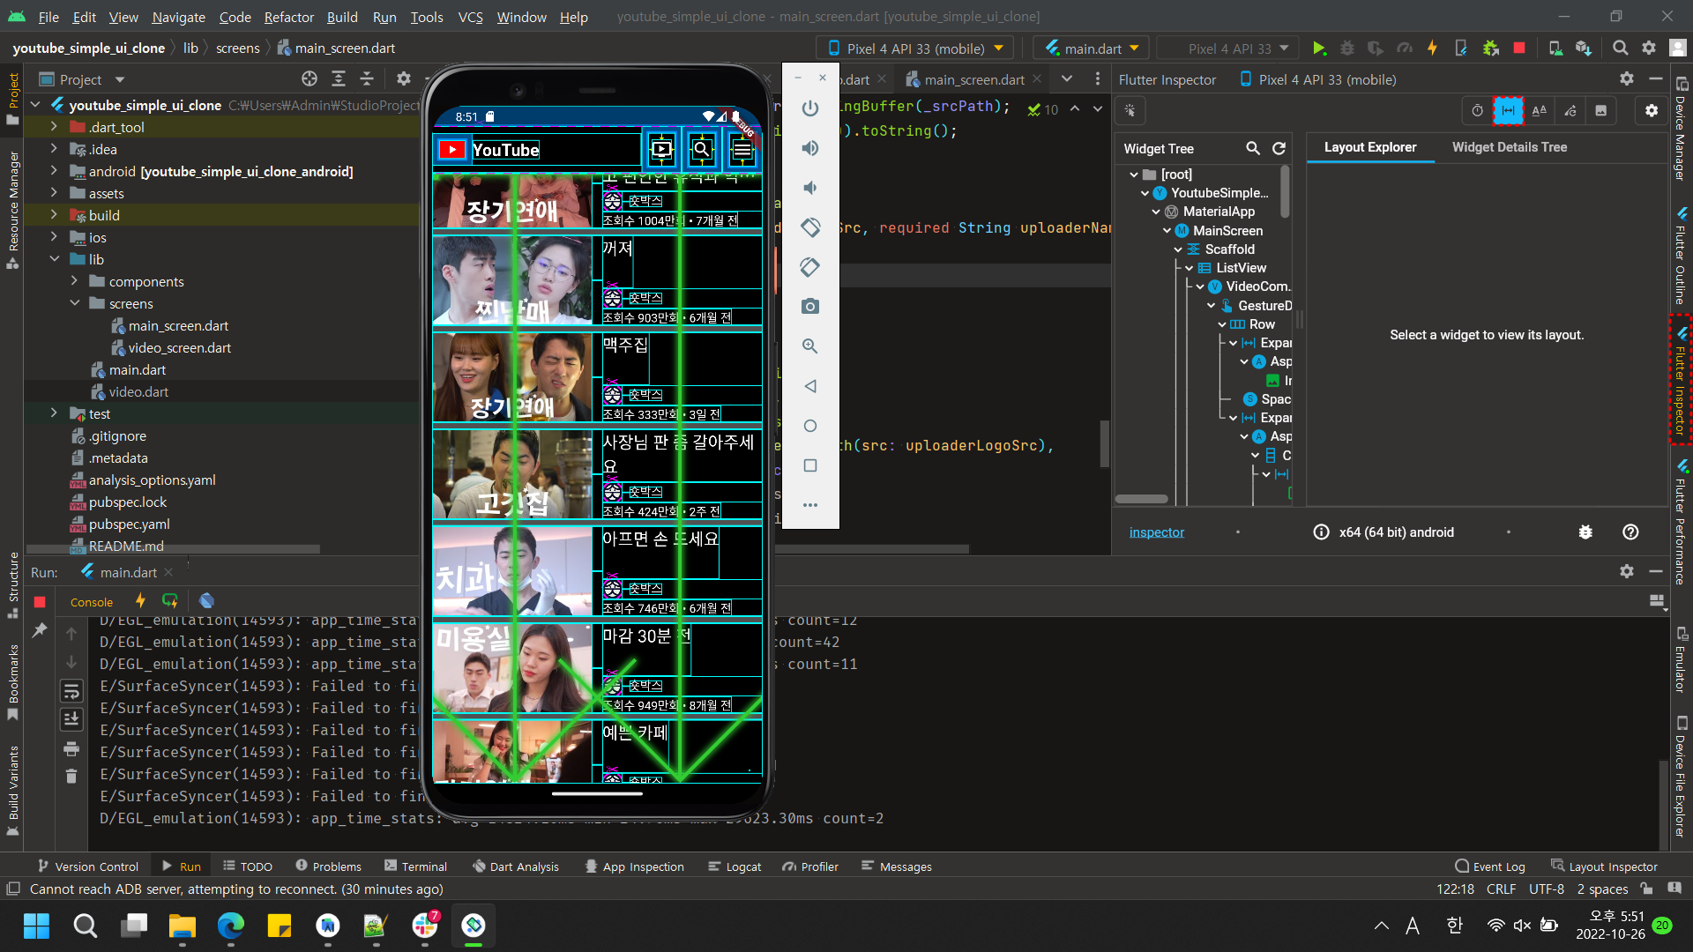1693x952 pixels.
Task: Increase emulator volume
Action: 810,147
